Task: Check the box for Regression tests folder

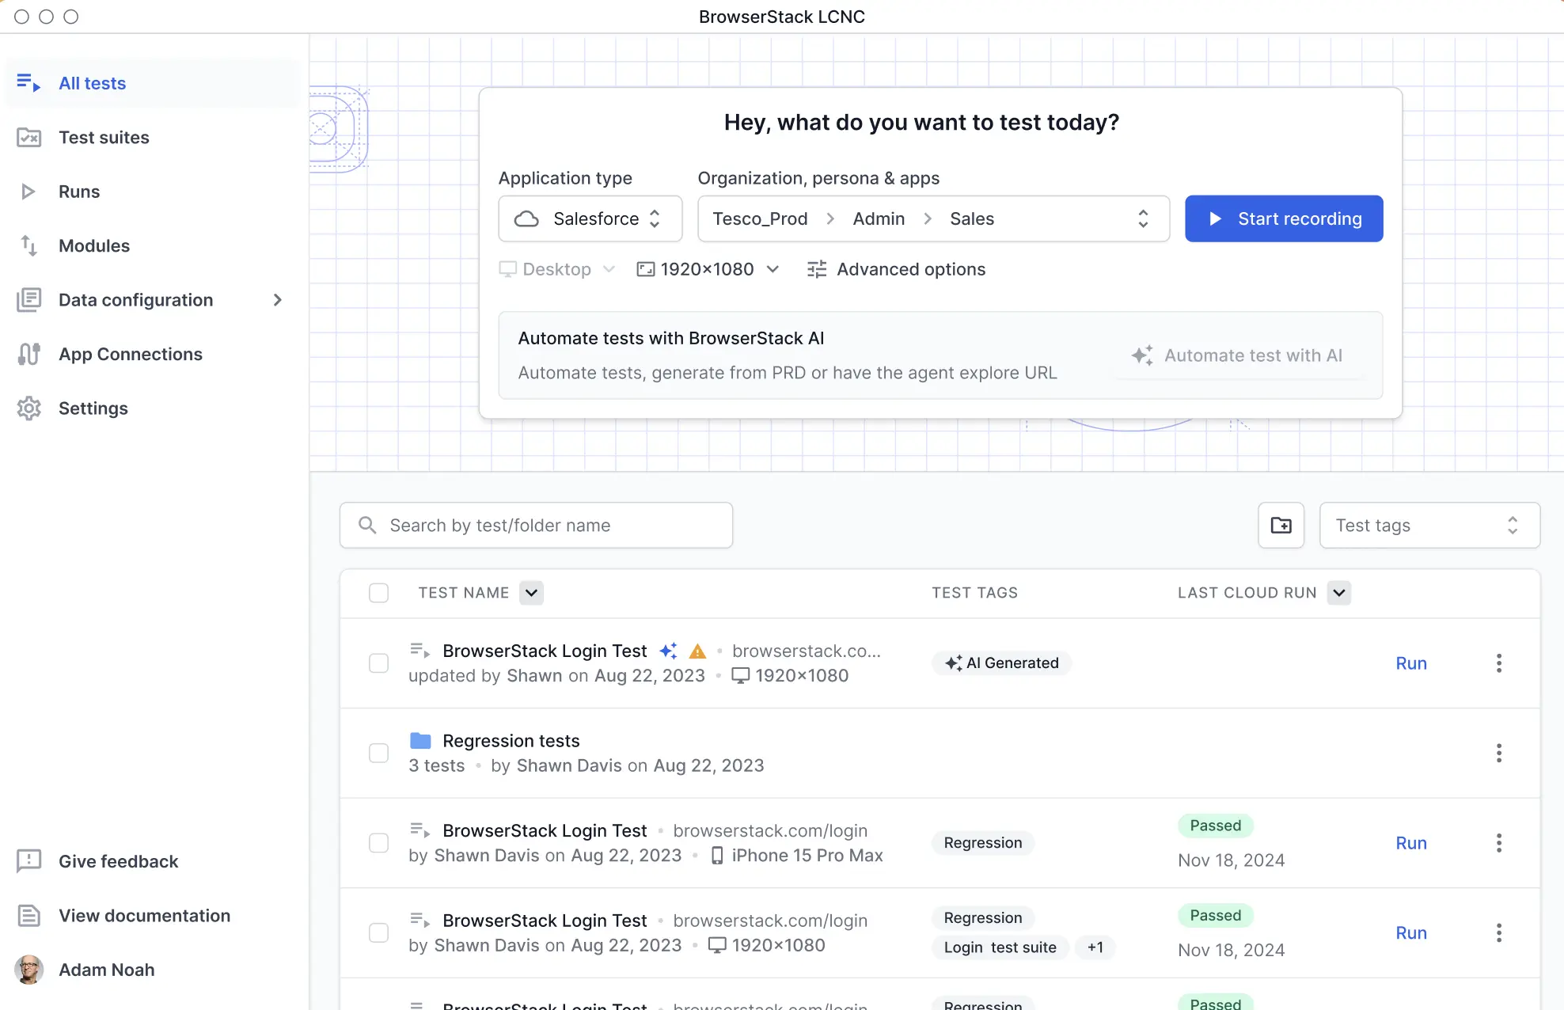Action: (379, 753)
